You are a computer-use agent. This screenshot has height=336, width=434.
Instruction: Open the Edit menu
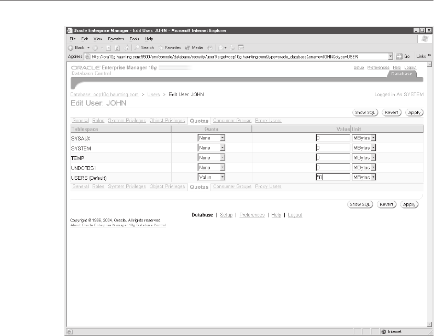84,39
